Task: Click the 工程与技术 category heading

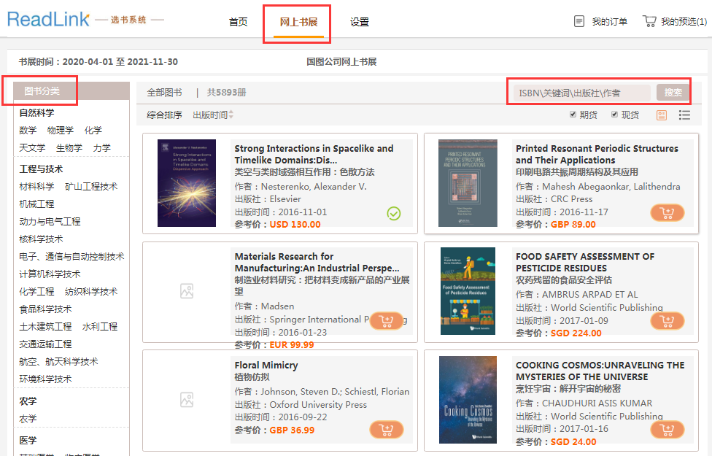Action: click(x=42, y=169)
